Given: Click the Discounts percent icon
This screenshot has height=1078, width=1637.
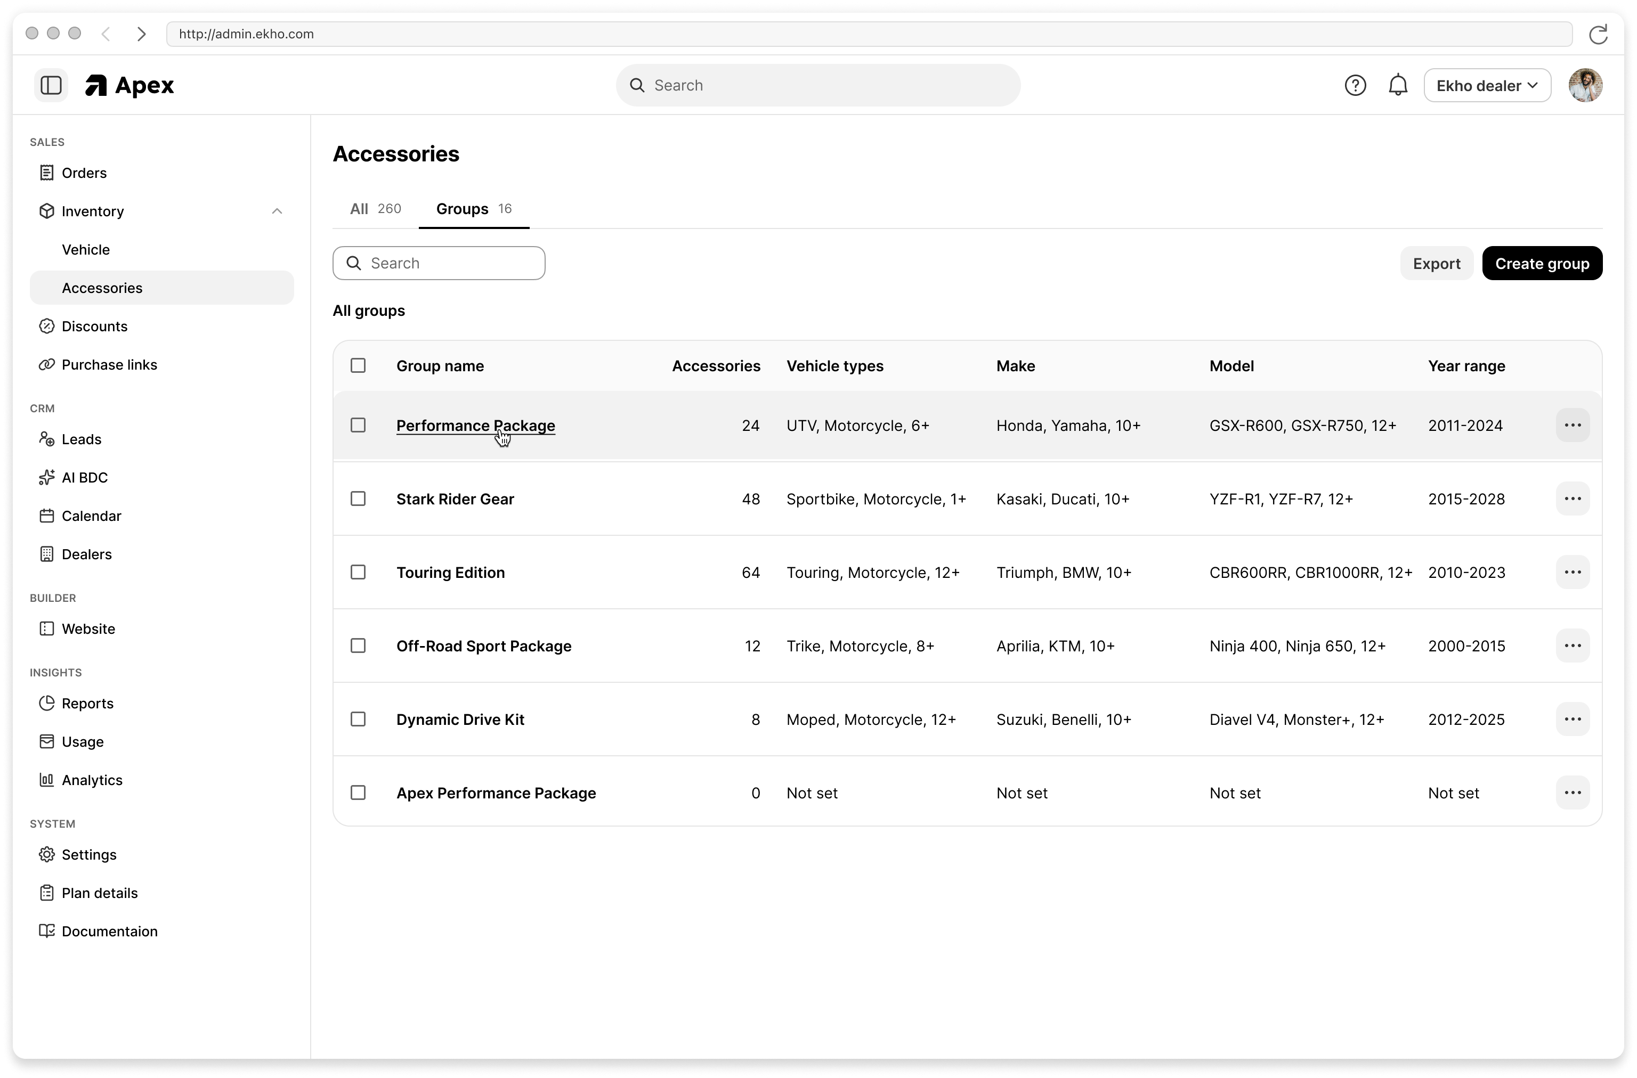Looking at the screenshot, I should click(46, 326).
